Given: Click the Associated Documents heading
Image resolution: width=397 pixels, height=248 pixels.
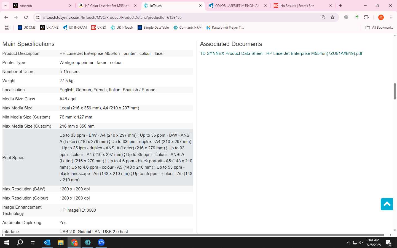Looking at the screenshot, I should [231, 44].
